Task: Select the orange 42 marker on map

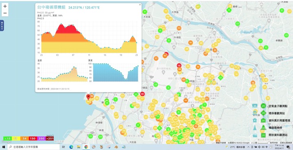Action: 165,56
